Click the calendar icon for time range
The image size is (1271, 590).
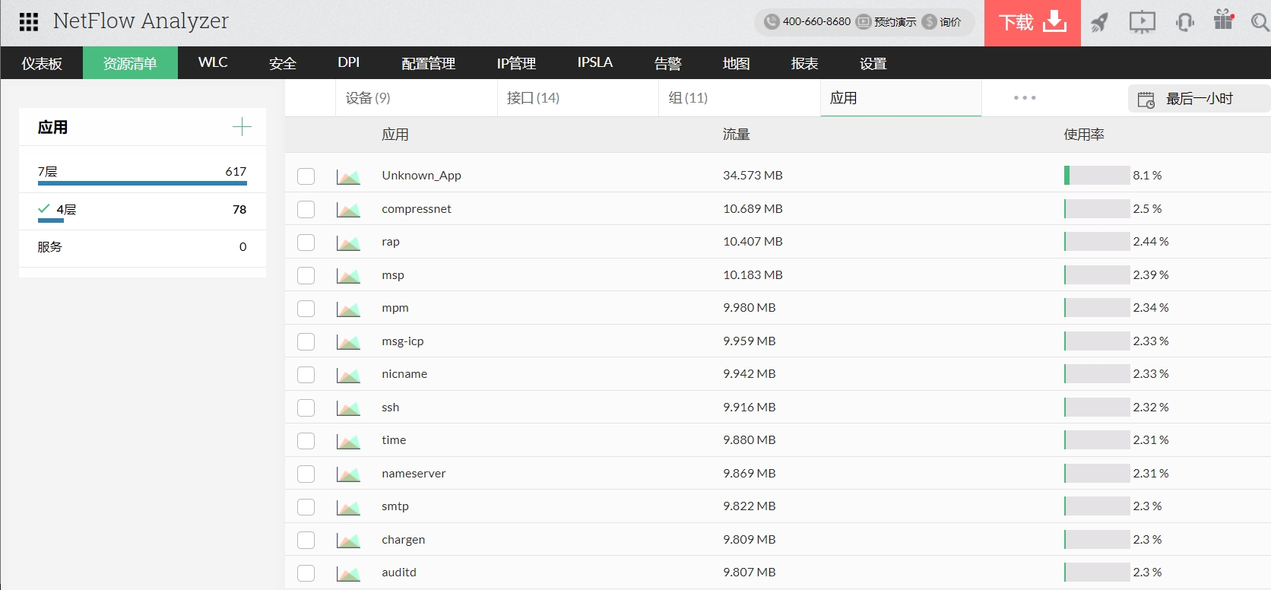(1146, 100)
